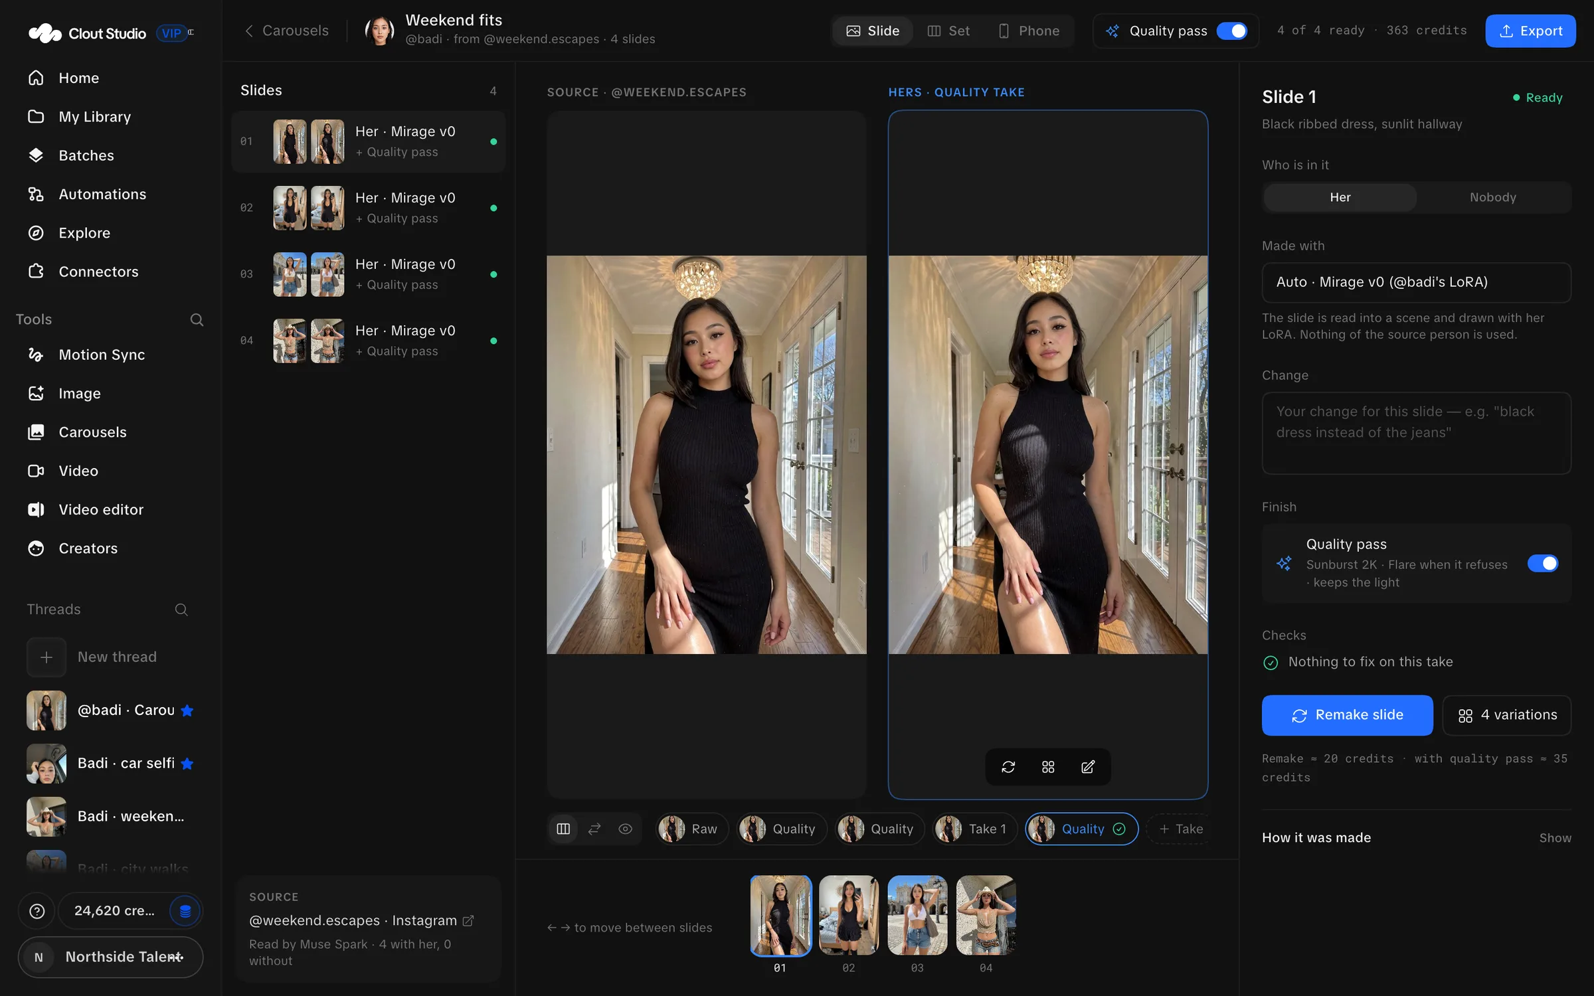Open external Instagram source link icon
1594x996 pixels.
[x=468, y=921]
